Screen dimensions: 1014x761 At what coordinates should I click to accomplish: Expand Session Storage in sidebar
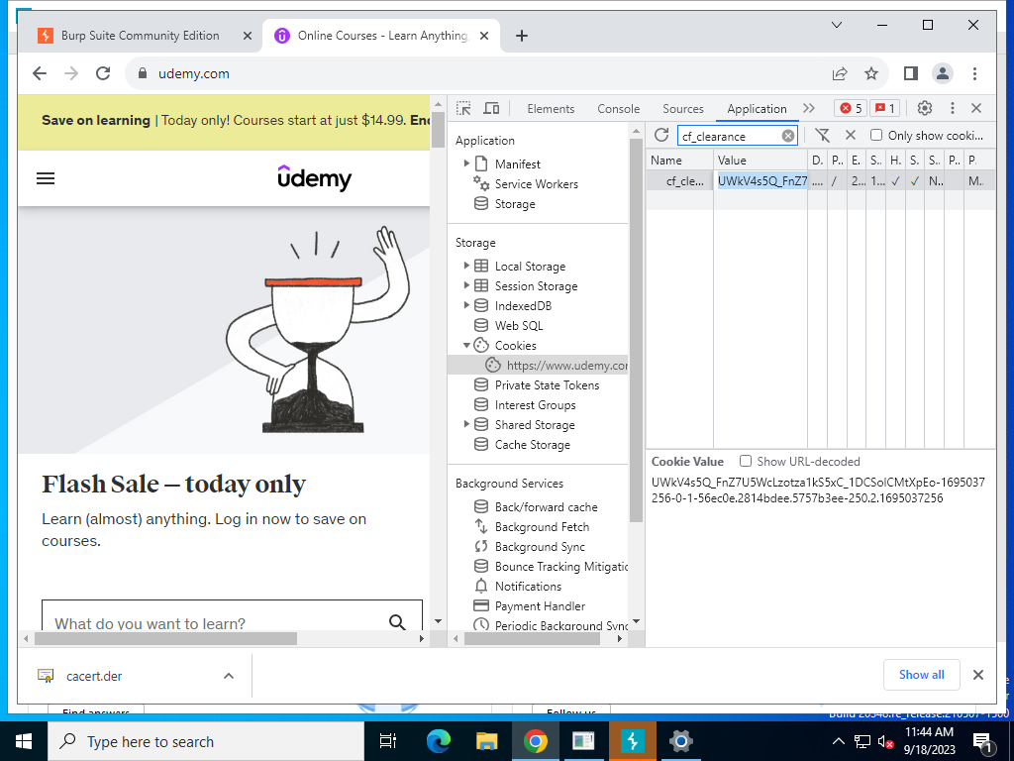[466, 284]
